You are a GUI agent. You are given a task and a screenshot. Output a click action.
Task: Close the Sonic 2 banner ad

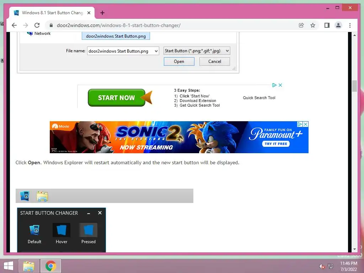(x=305, y=124)
